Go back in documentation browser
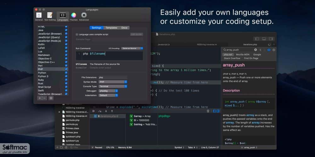 (261, 50)
